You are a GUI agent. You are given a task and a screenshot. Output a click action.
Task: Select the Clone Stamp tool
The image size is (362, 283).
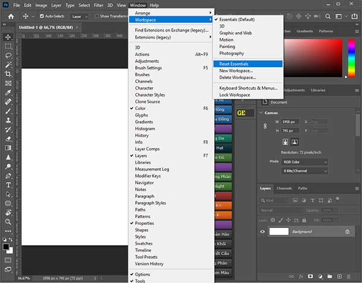pos(8,120)
